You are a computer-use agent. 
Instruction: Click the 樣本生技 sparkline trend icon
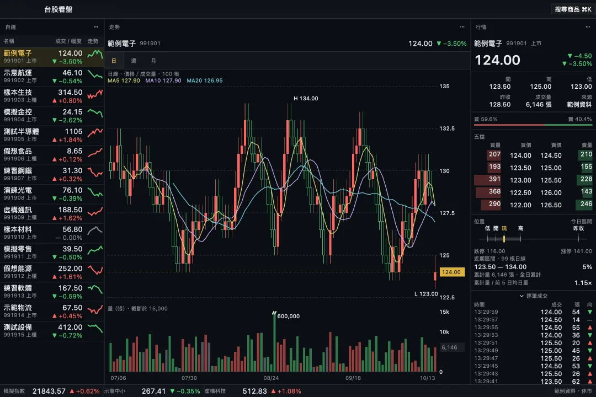point(95,94)
